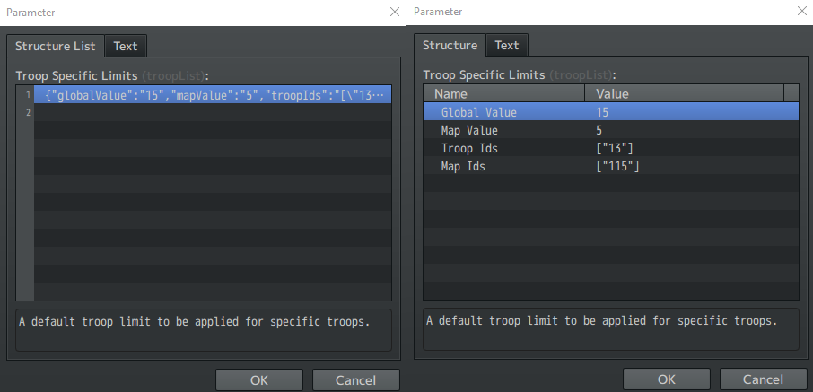Click the description text in left window
The width and height of the screenshot is (813, 392).
[195, 321]
